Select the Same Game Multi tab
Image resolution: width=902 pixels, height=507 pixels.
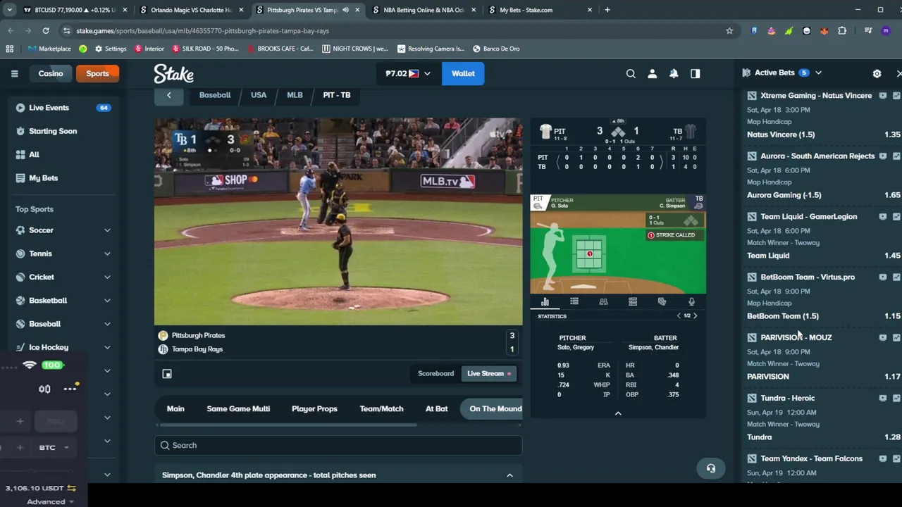(238, 408)
